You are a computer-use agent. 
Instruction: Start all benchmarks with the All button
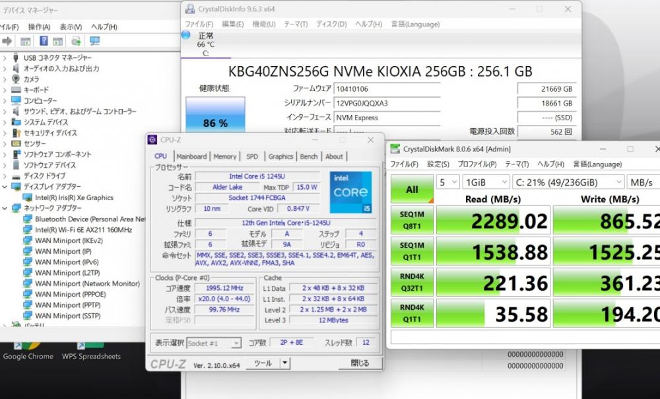coord(412,189)
